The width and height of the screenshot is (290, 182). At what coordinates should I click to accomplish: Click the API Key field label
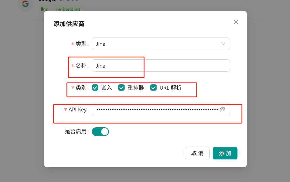(x=78, y=110)
